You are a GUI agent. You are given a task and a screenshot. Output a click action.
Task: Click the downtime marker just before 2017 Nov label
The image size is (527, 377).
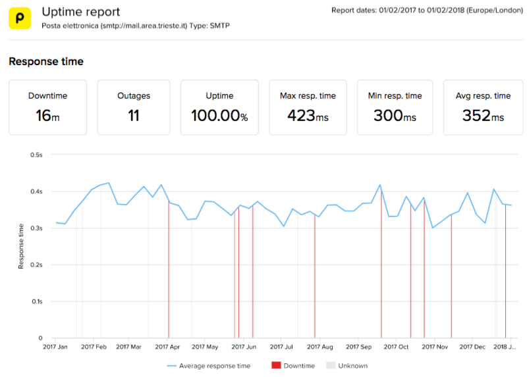(451, 283)
